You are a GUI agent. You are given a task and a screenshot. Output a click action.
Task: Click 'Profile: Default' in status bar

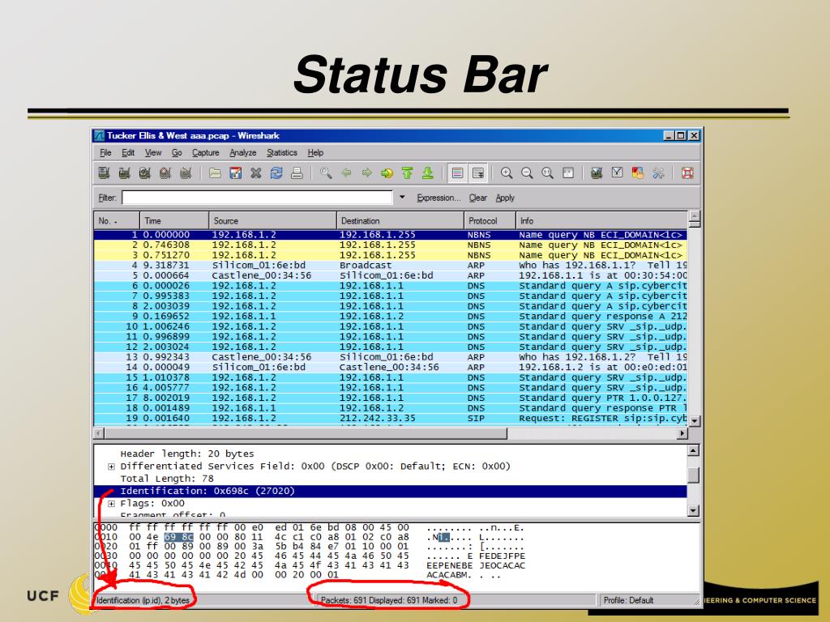click(x=628, y=600)
